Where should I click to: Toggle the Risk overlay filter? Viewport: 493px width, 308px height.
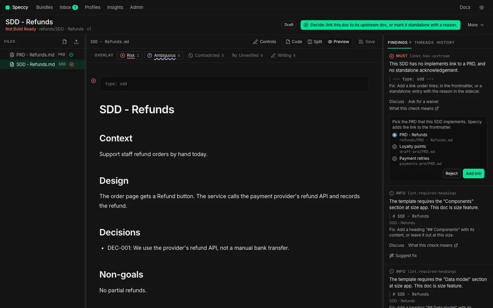(129, 55)
